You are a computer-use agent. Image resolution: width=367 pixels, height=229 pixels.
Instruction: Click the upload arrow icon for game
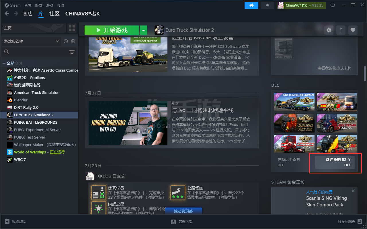pyautogui.click(x=341, y=30)
